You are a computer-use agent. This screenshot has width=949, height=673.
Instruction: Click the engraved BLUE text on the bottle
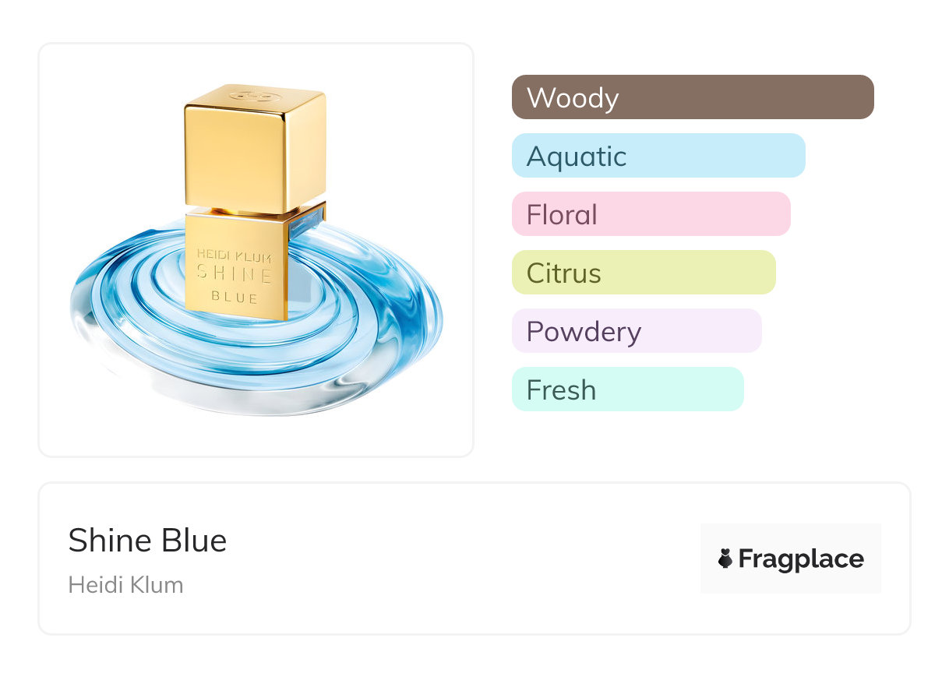(234, 297)
